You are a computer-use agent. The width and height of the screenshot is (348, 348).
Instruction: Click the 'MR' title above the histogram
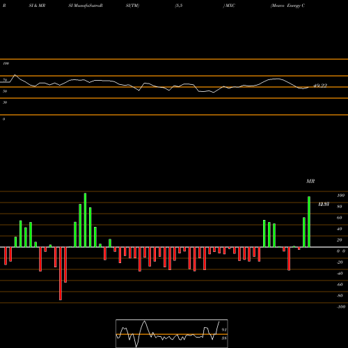[310, 181]
